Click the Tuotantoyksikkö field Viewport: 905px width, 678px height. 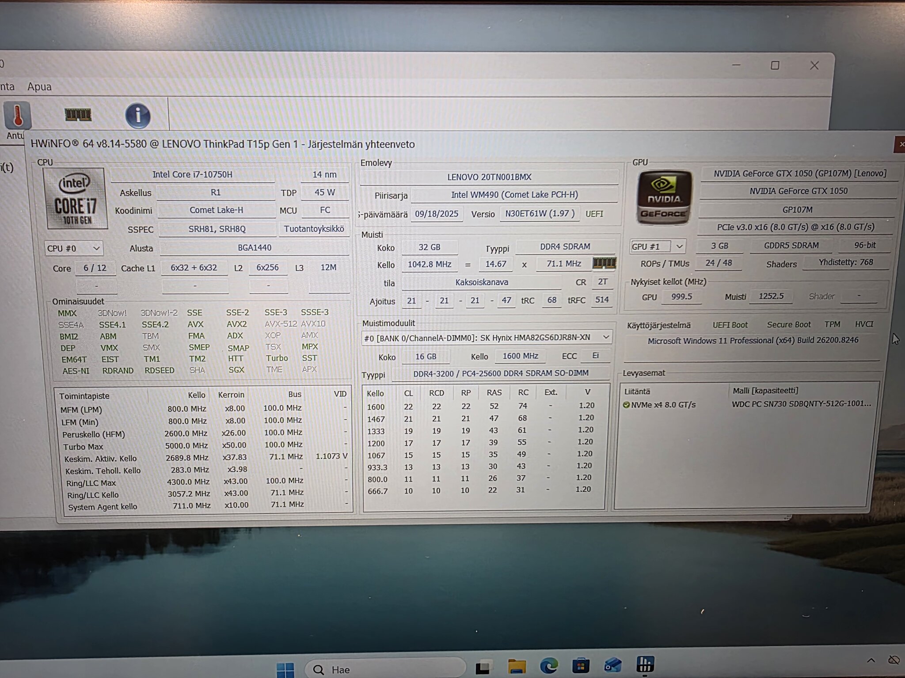click(x=314, y=229)
